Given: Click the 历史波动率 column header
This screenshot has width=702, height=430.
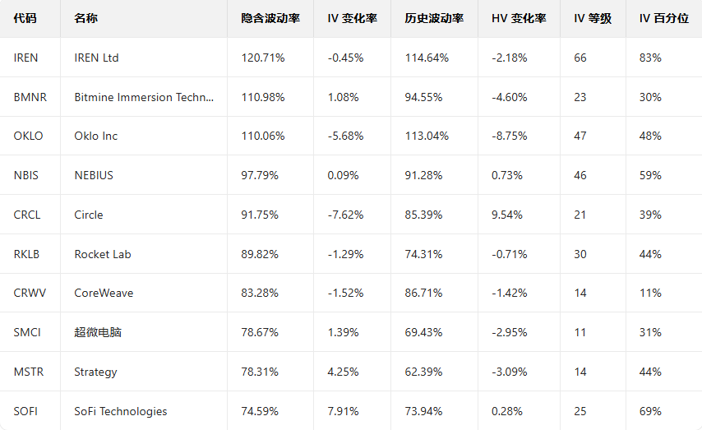Looking at the screenshot, I should [434, 18].
